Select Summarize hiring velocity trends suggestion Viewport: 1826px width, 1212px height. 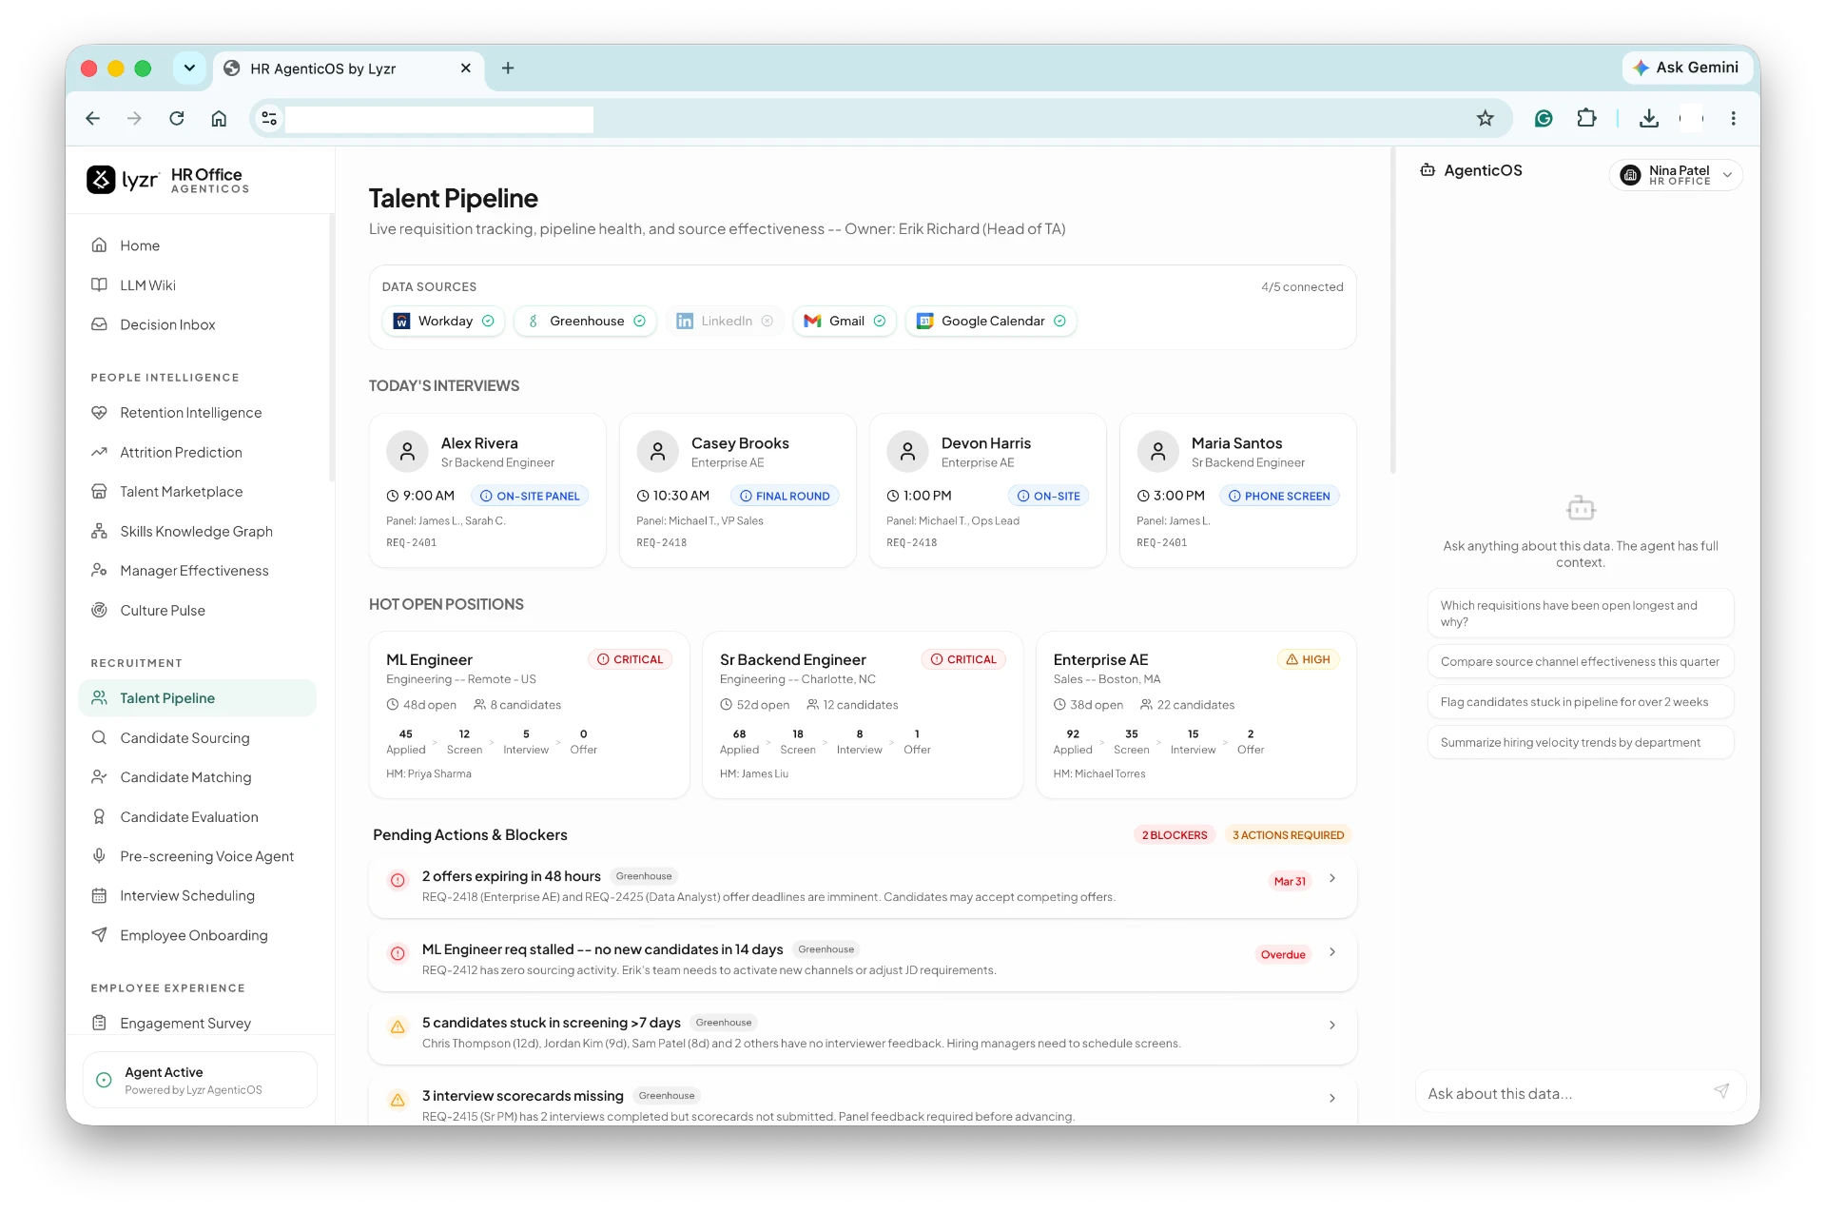[1581, 743]
